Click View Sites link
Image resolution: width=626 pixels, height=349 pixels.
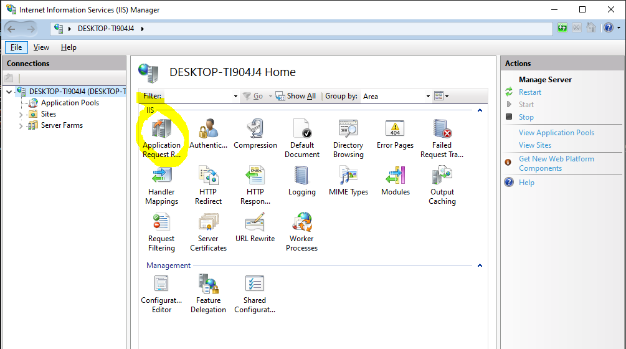(535, 145)
